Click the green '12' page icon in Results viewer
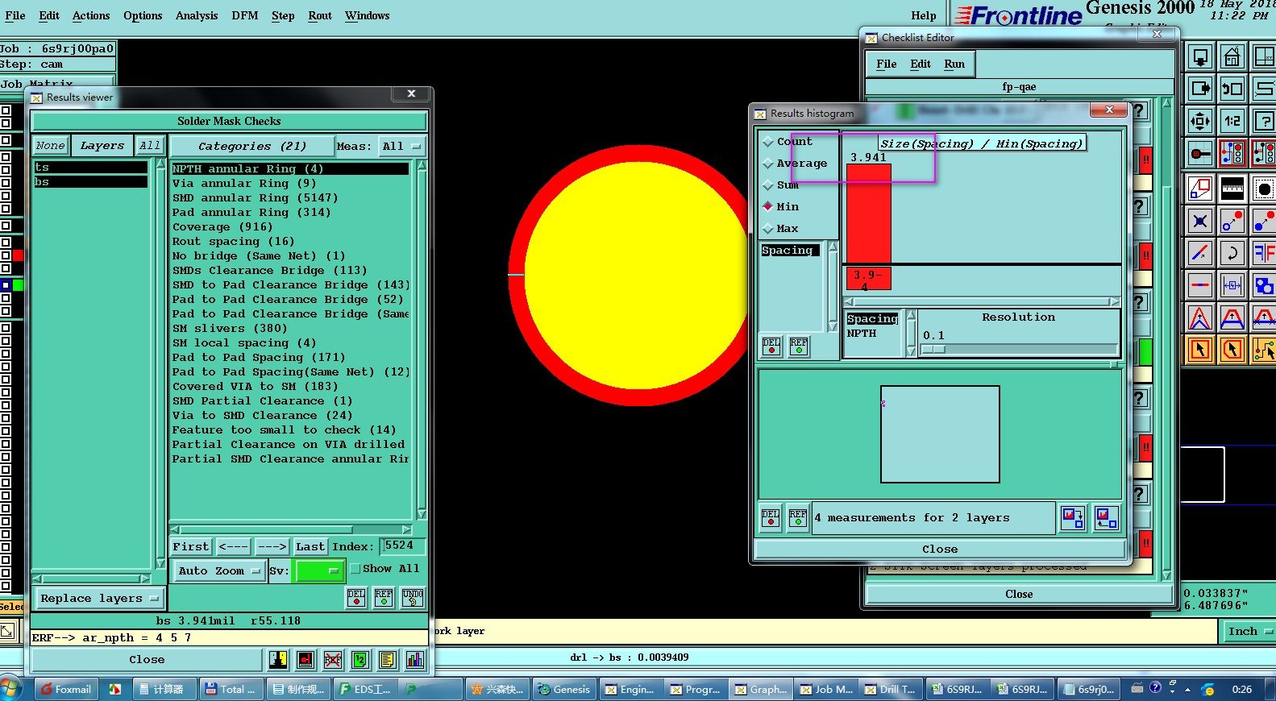 [x=360, y=661]
